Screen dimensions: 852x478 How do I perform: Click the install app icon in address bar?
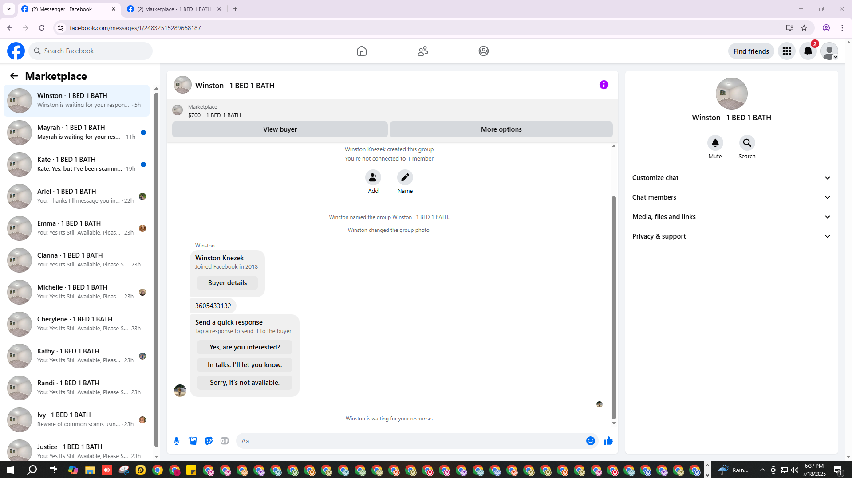coord(790,28)
